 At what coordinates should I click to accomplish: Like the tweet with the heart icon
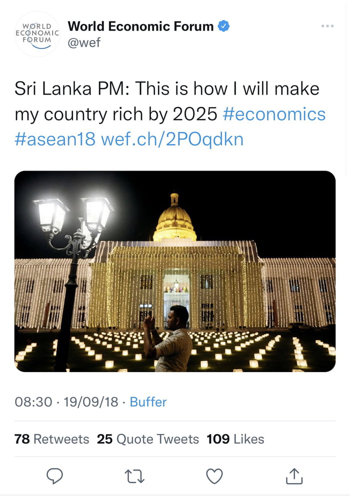(214, 476)
